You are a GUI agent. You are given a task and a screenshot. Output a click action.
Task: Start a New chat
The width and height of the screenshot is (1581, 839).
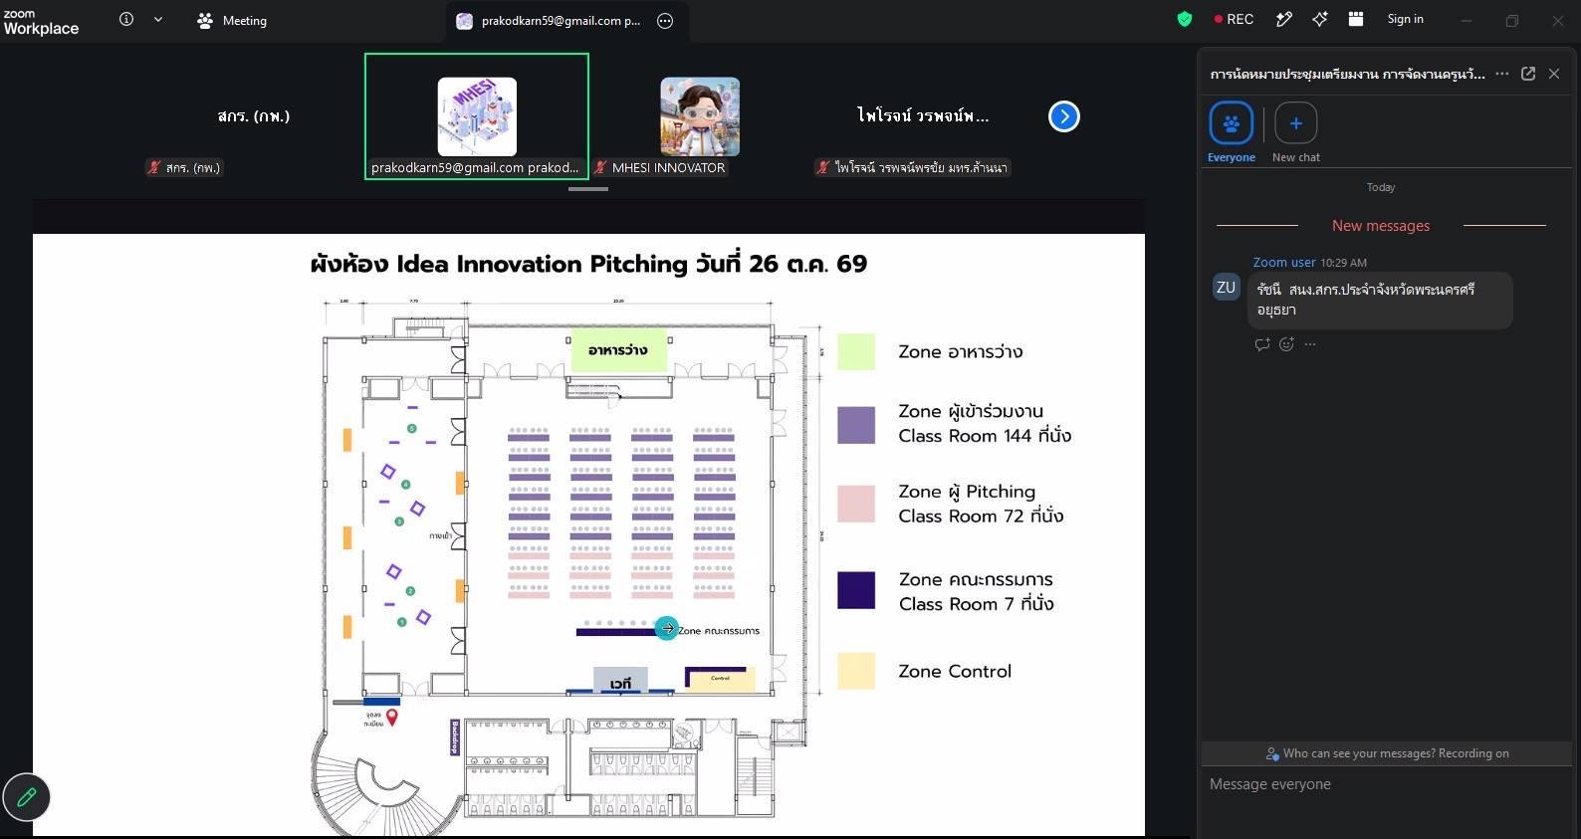click(x=1296, y=132)
